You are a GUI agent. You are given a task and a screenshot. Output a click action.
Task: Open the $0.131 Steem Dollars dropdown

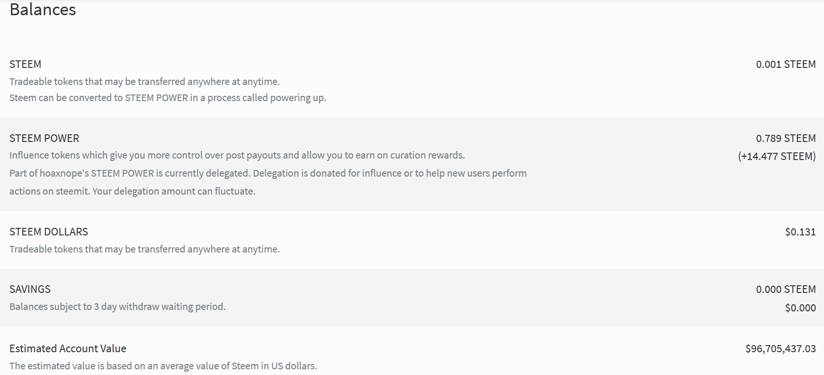(800, 232)
